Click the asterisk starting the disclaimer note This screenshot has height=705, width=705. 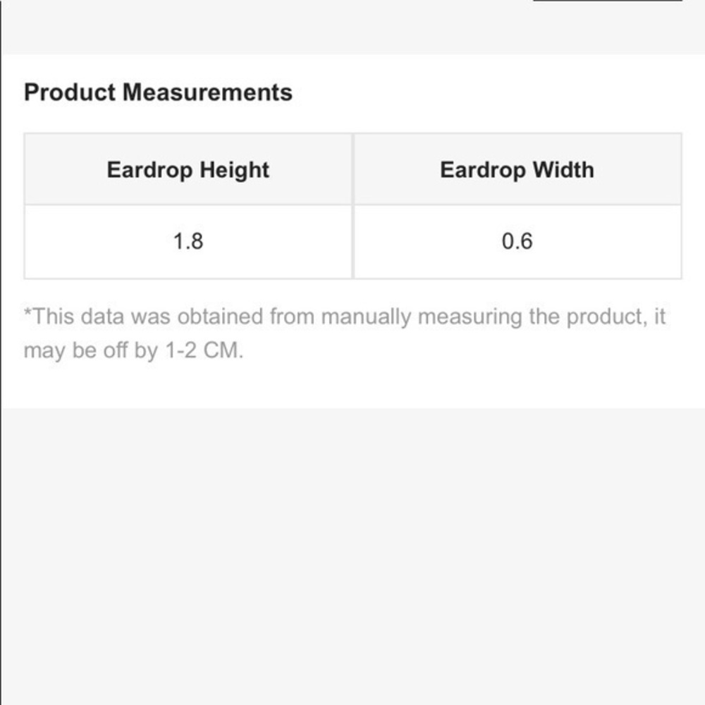click(x=27, y=312)
